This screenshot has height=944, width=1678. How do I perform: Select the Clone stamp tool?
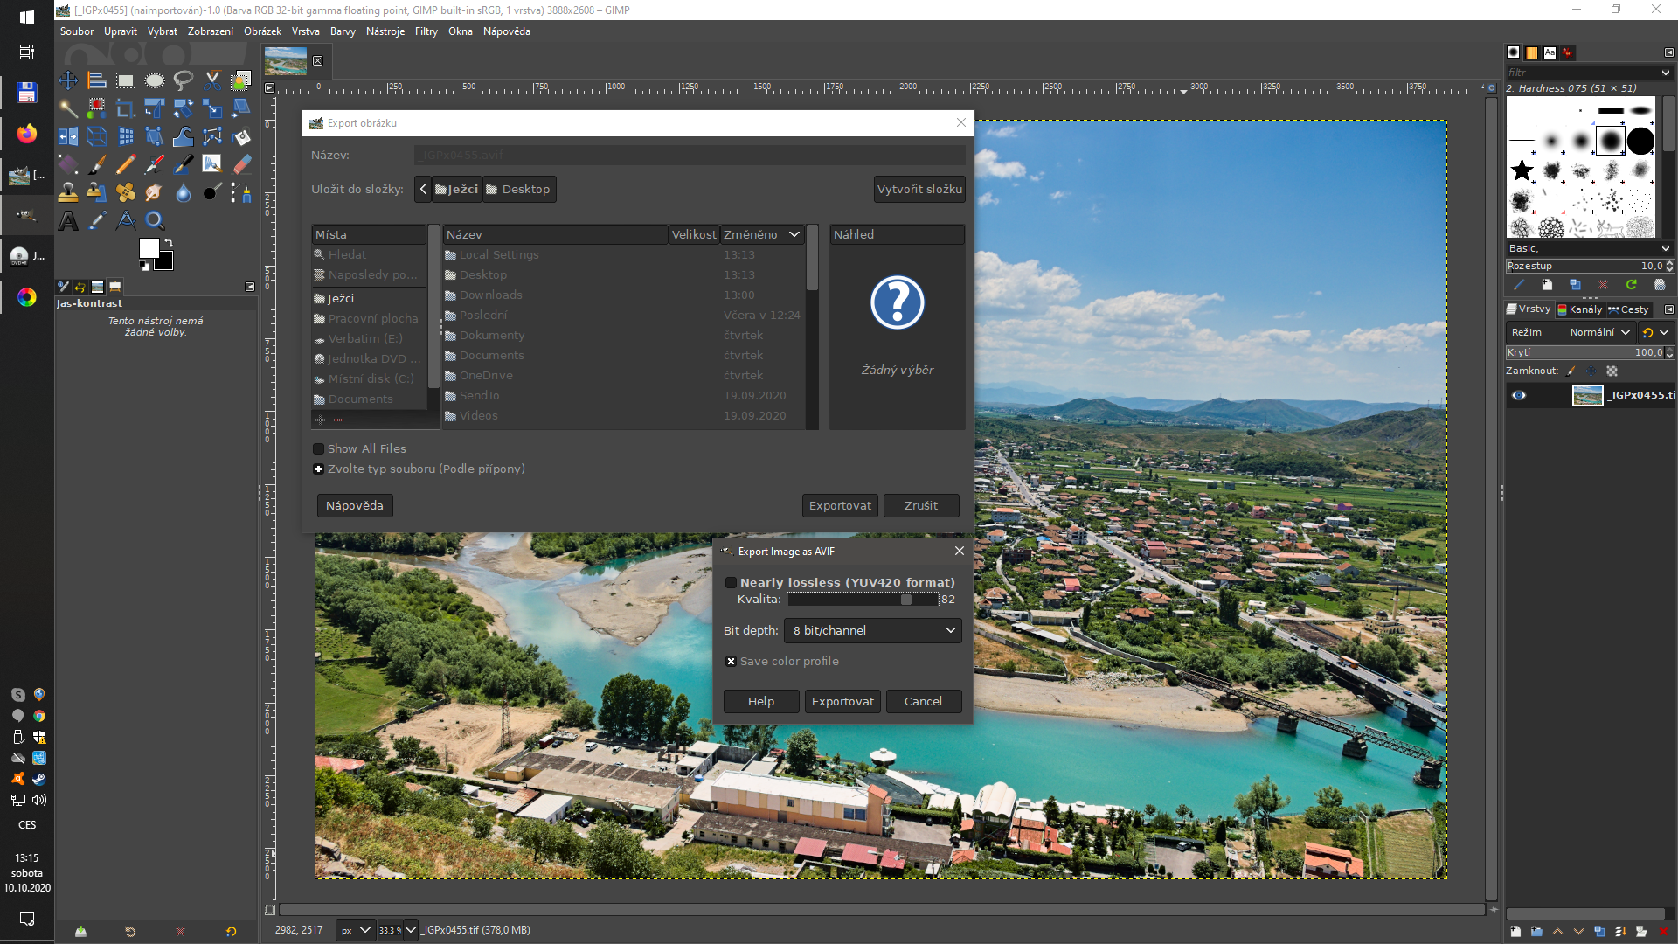(x=68, y=192)
